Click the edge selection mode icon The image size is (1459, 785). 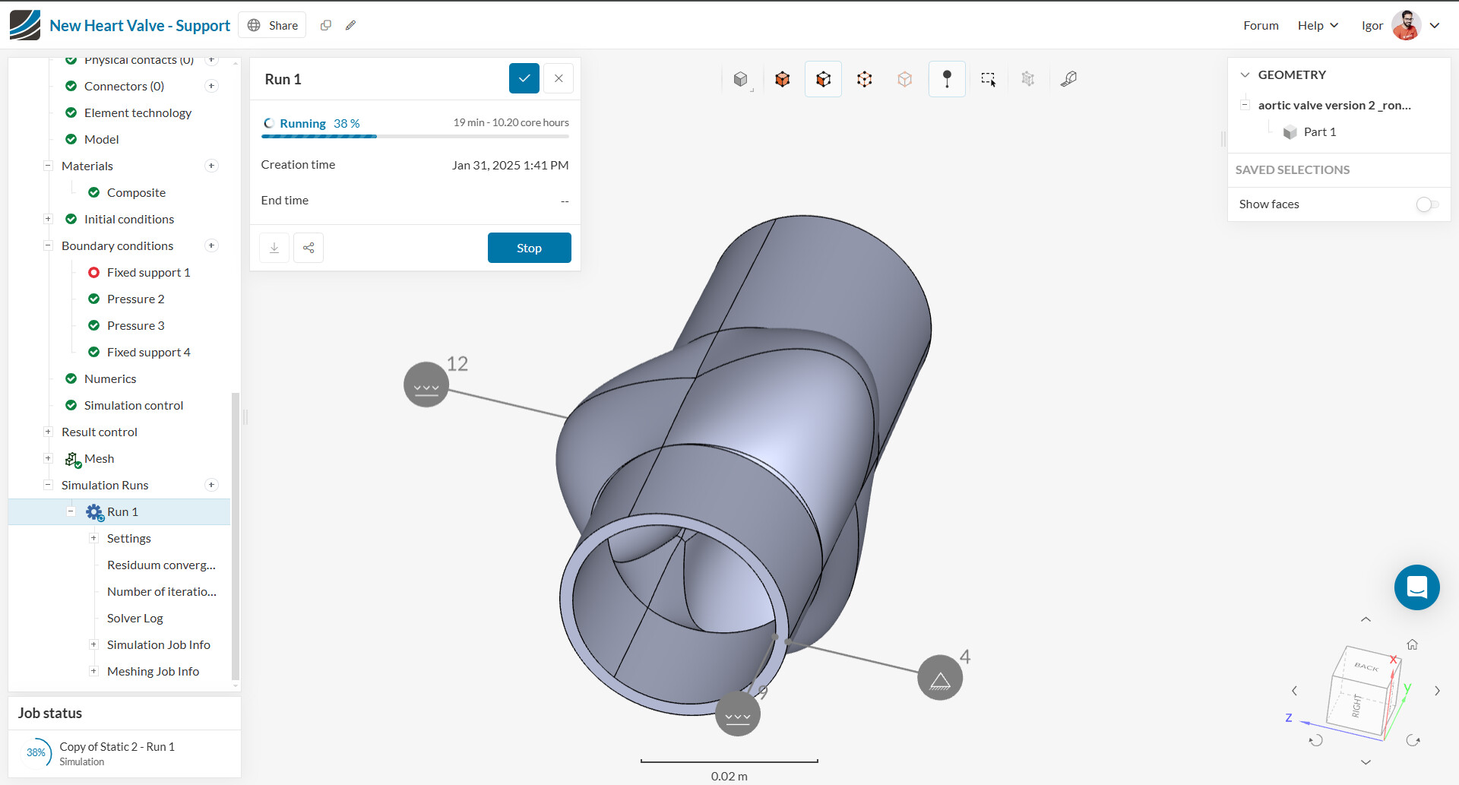(x=865, y=79)
